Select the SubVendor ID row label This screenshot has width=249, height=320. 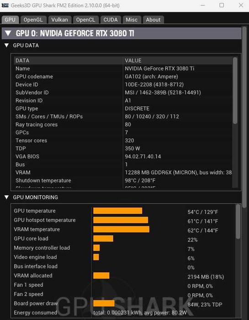[x=32, y=92]
